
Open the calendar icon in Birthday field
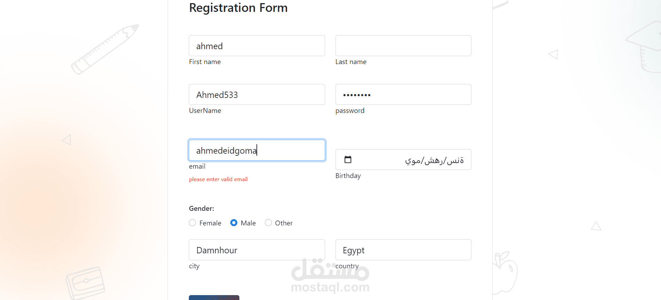[x=348, y=160]
